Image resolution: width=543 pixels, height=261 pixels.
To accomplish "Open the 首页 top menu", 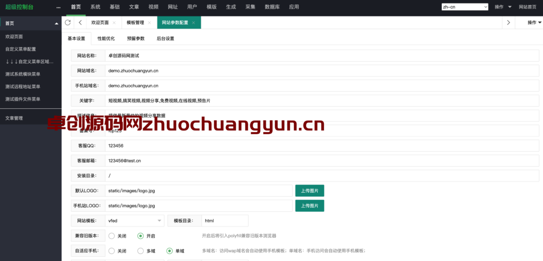I will (x=76, y=7).
